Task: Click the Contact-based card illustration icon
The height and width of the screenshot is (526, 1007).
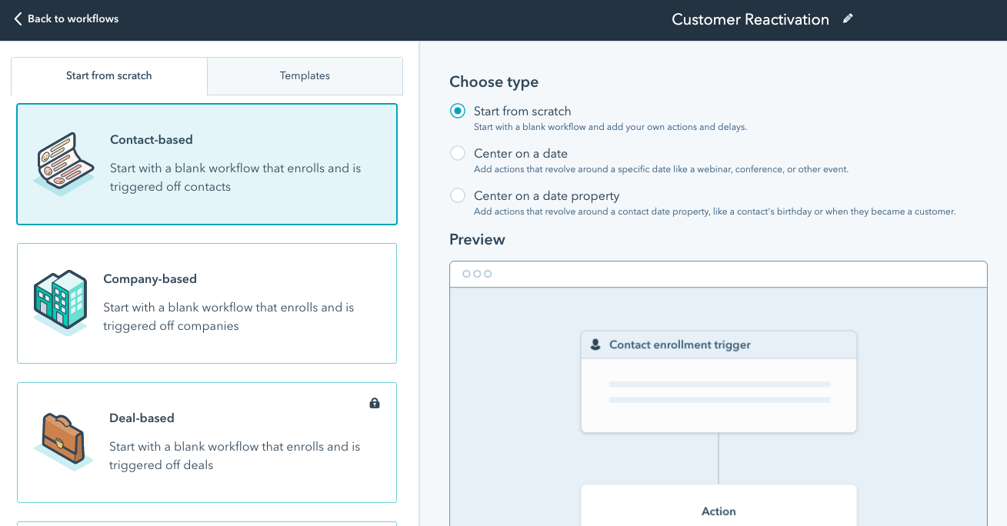Action: coord(65,164)
